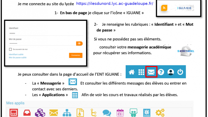Click the 'Identifiant oublié' link
The image size is (208, 117).
(16, 54)
